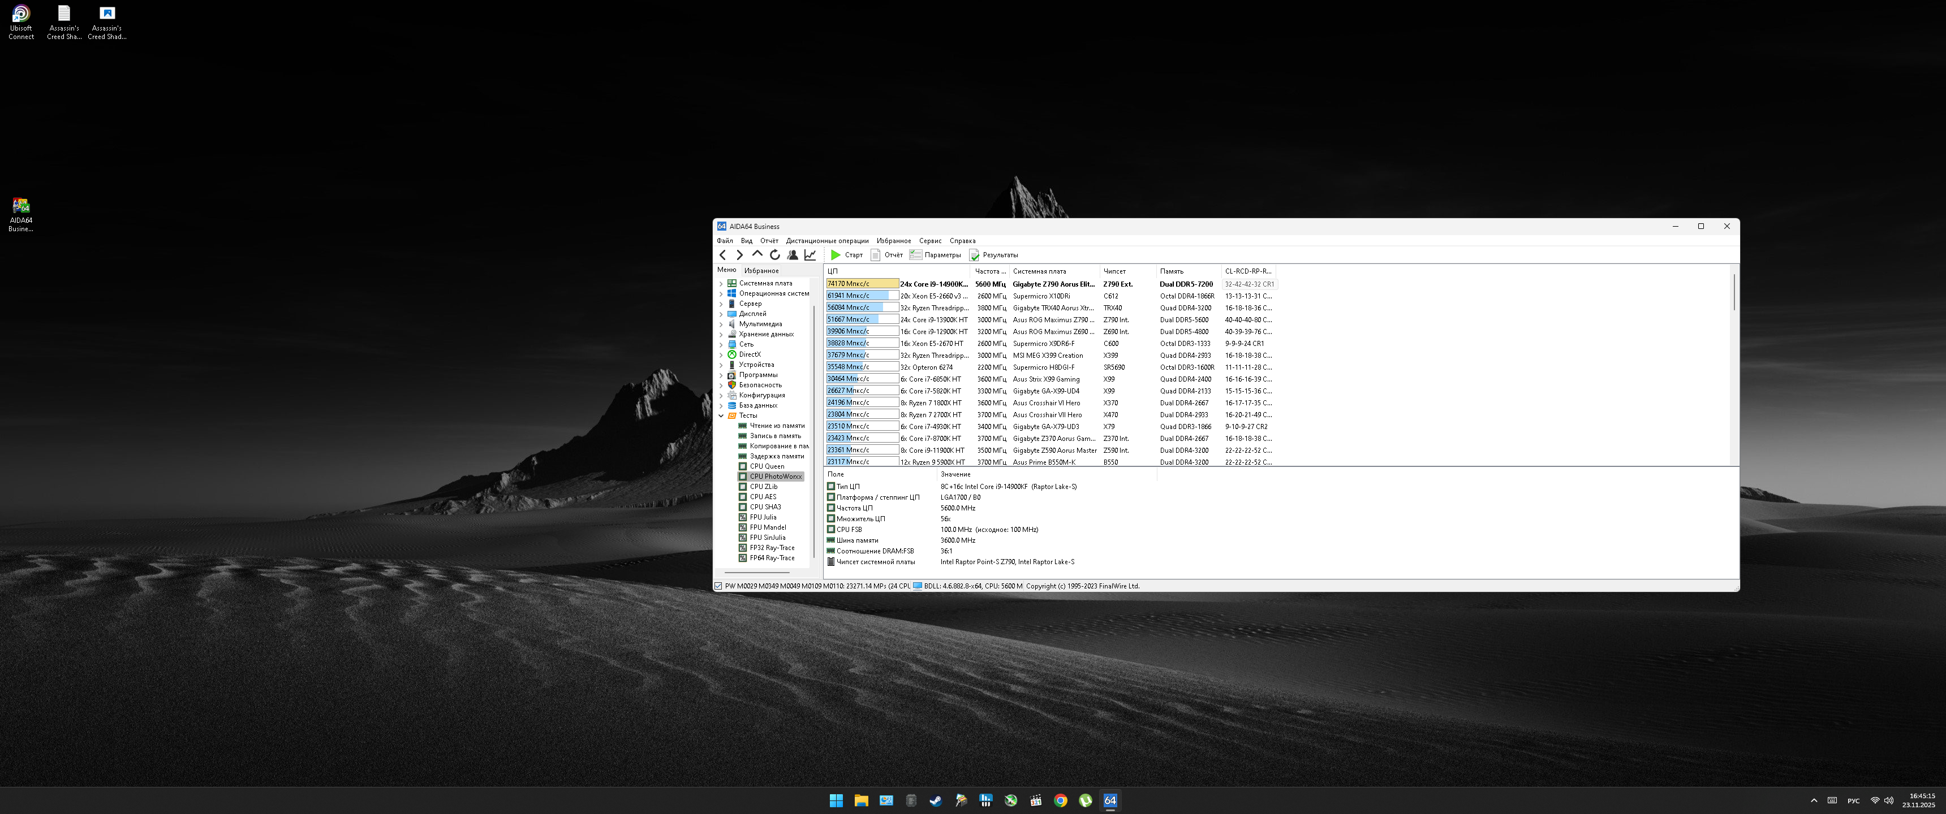Collapse the Тесты tree node
The width and height of the screenshot is (1946, 814).
pyautogui.click(x=721, y=416)
